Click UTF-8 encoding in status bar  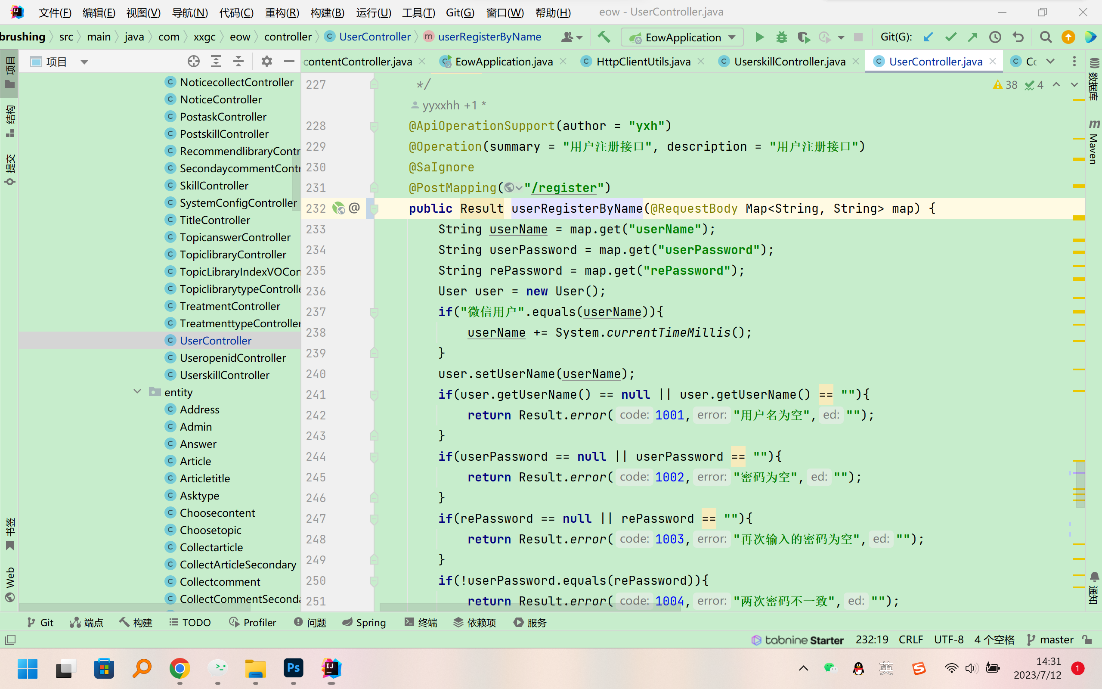pyautogui.click(x=949, y=640)
